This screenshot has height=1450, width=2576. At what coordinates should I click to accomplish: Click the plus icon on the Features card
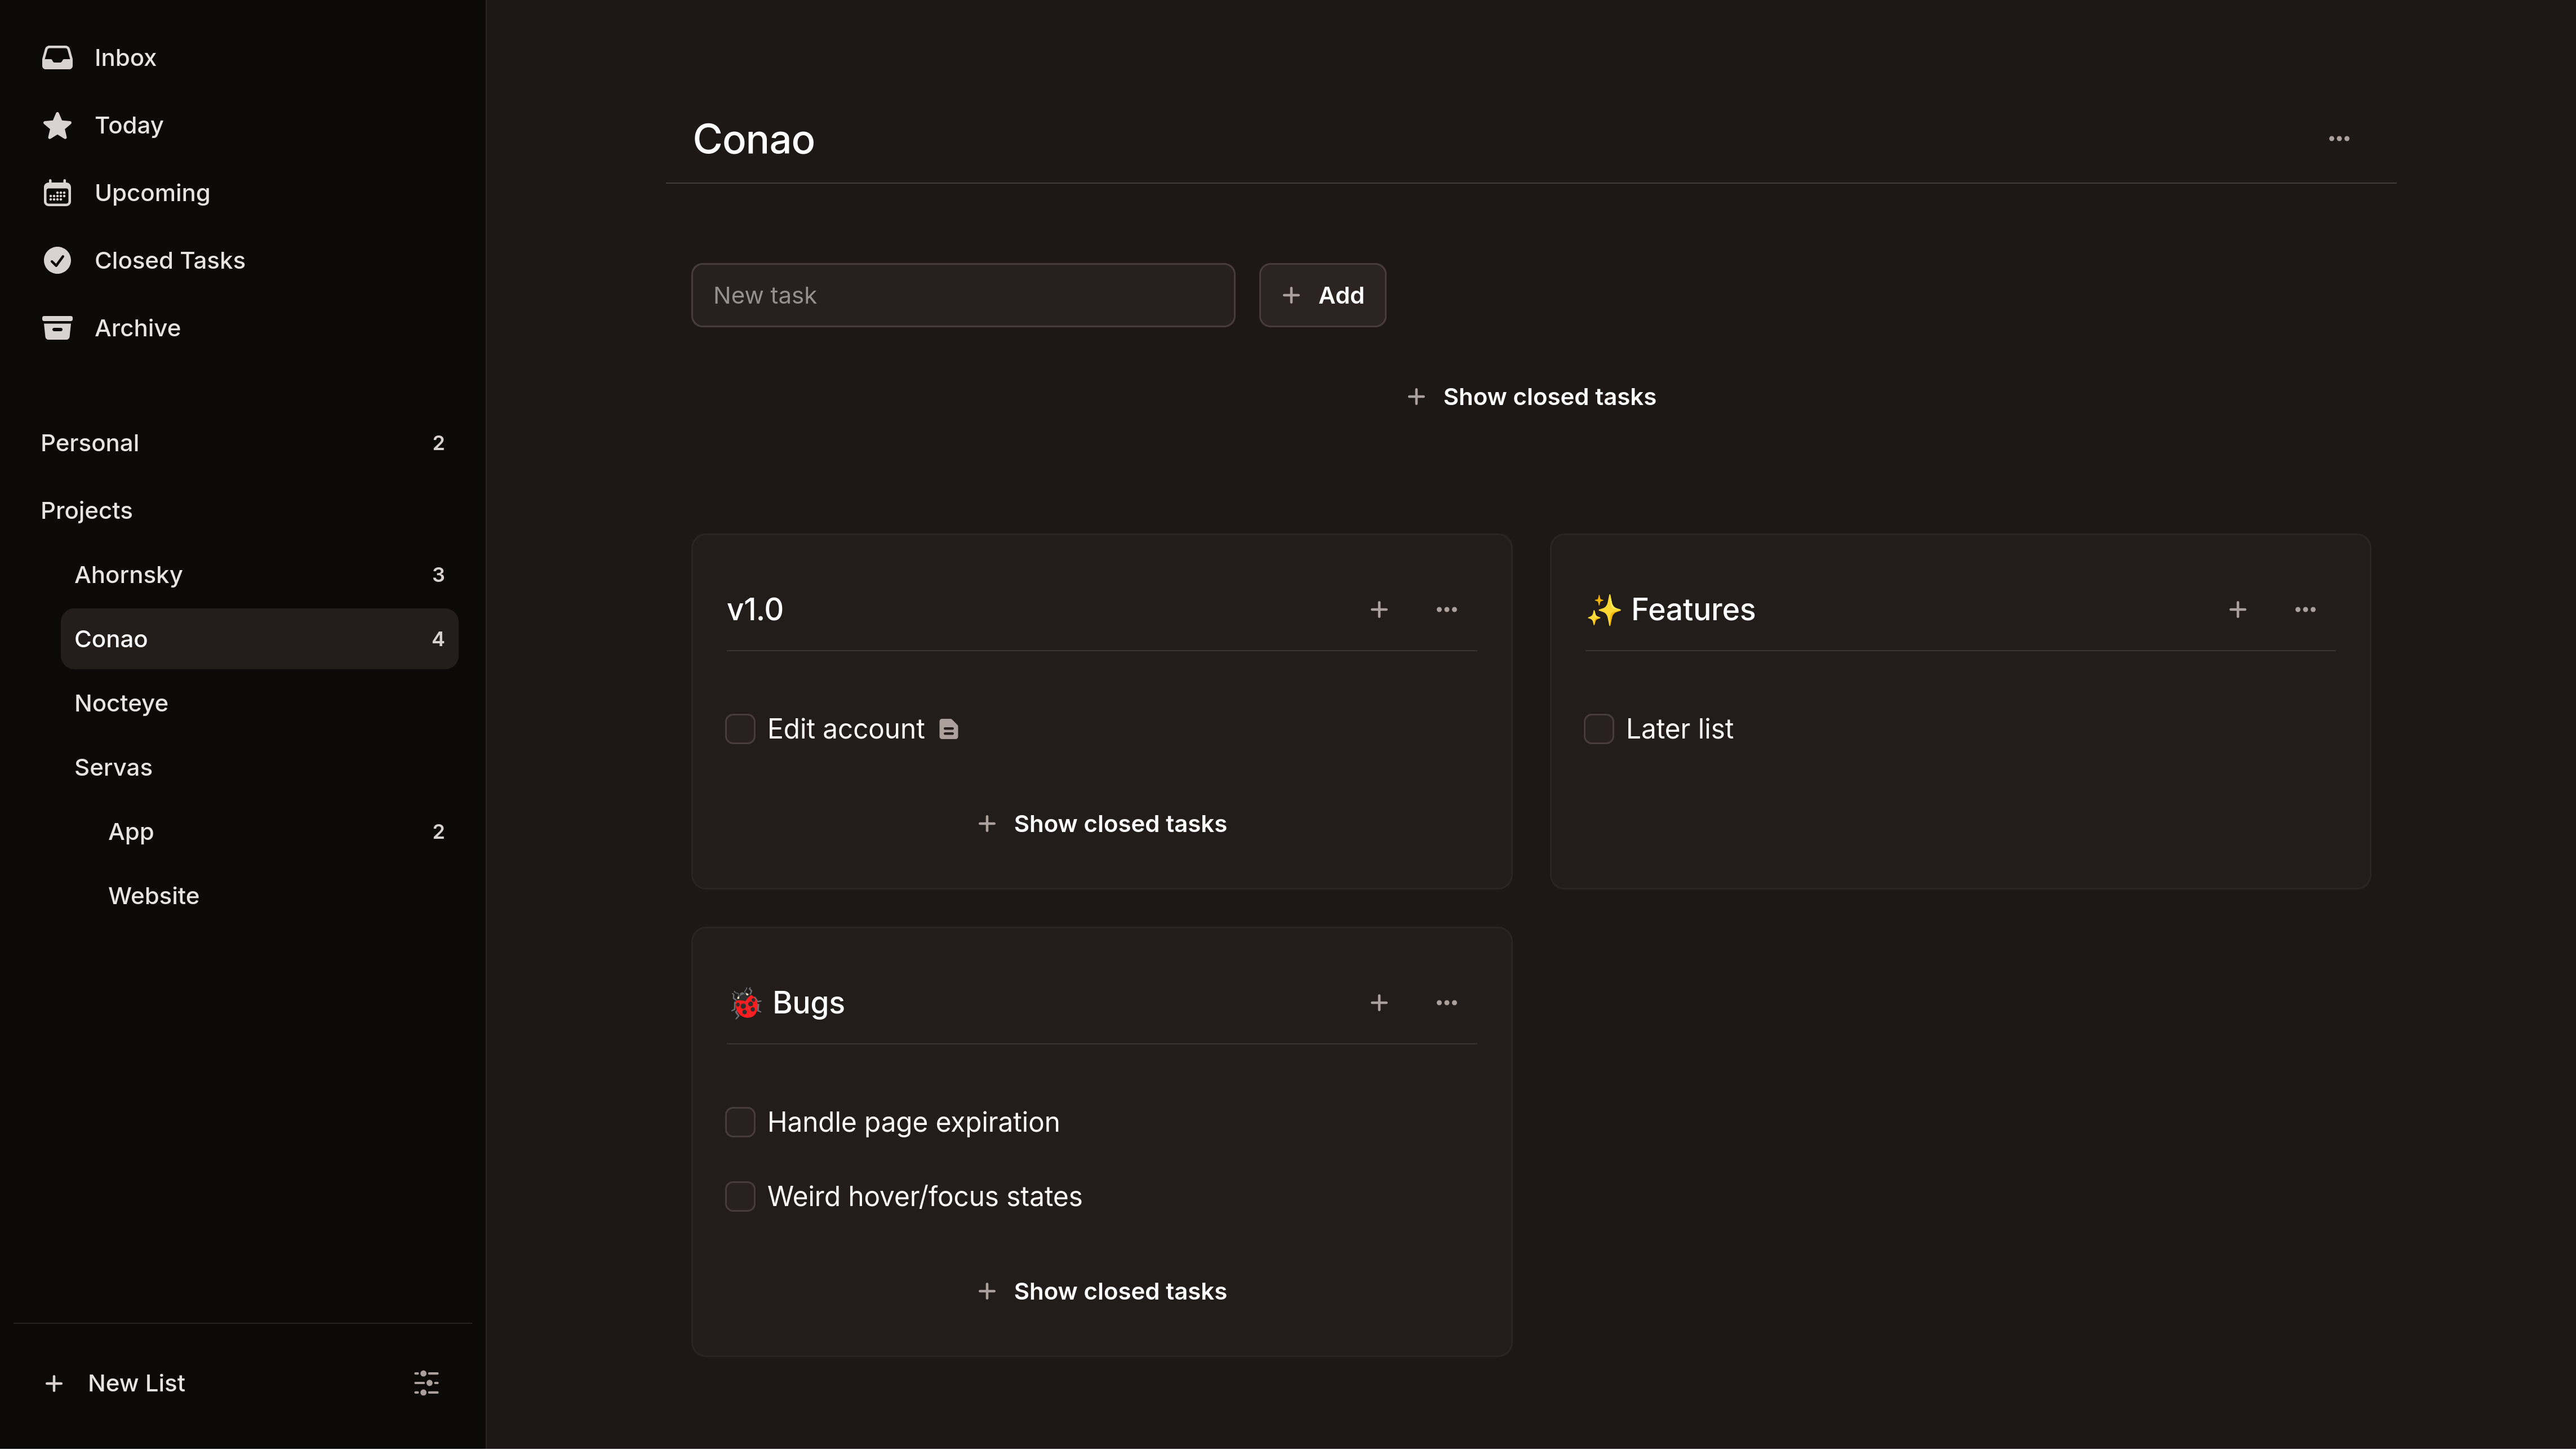pyautogui.click(x=2237, y=609)
